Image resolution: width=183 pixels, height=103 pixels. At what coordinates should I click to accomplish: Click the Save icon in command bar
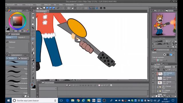(x=44, y=8)
